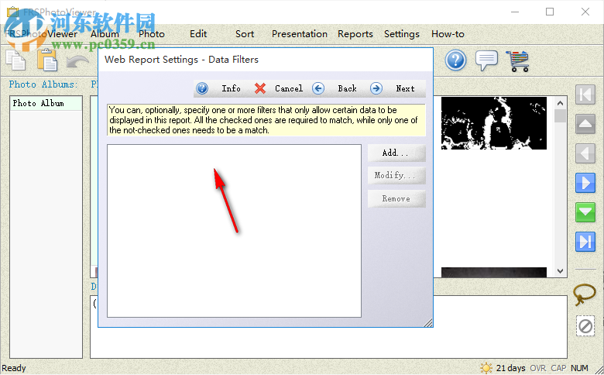Open the Presentation menu
604x375 pixels.
point(300,34)
